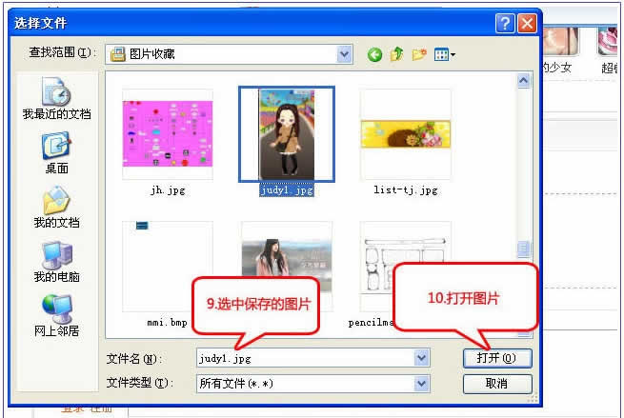The image size is (624, 418).
Task: Expand the file name dropdown arrow
Action: click(x=421, y=358)
